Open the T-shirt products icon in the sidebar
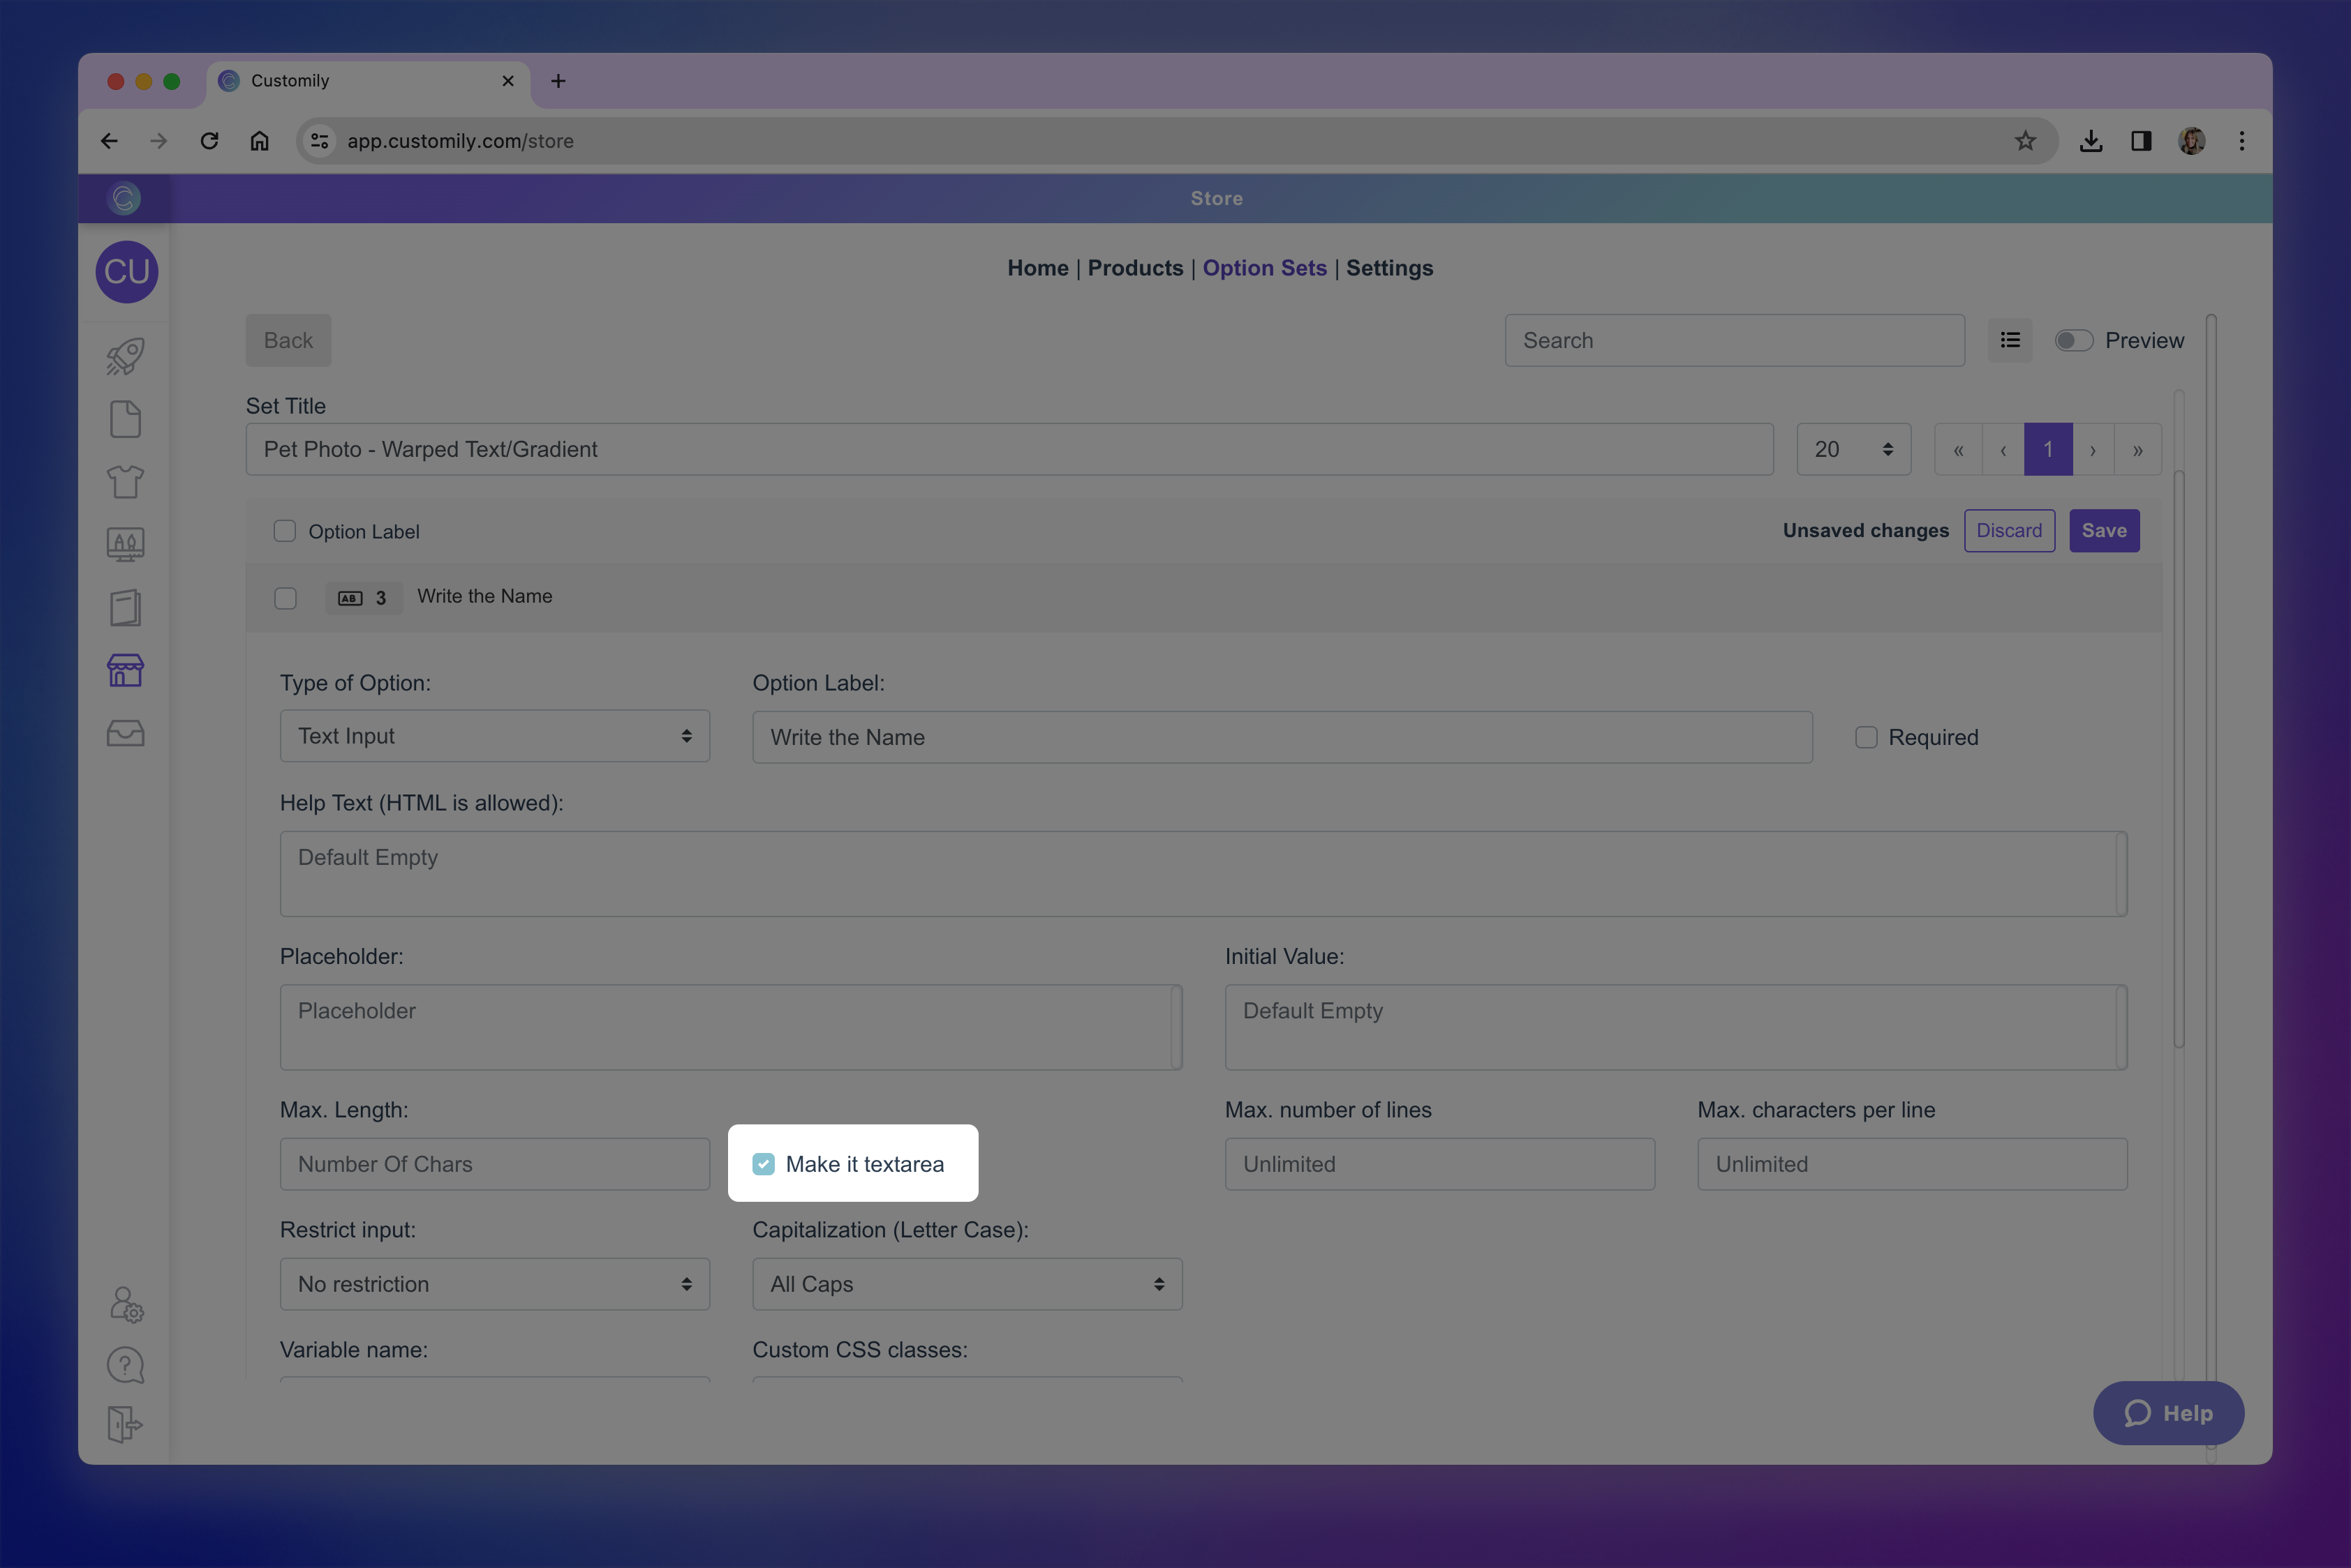2351x1568 pixels. (x=125, y=482)
